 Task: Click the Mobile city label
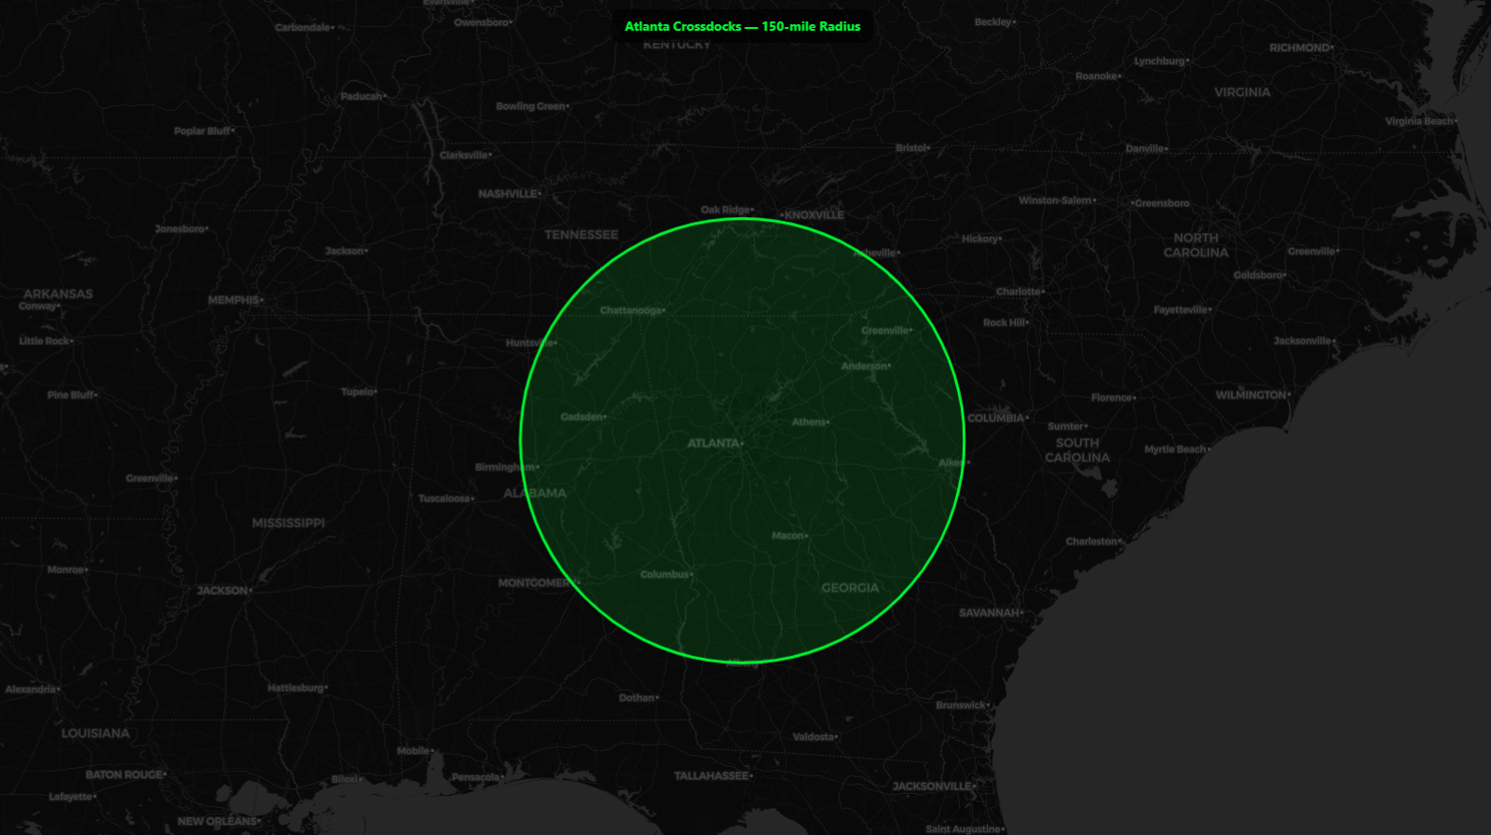[x=413, y=751]
